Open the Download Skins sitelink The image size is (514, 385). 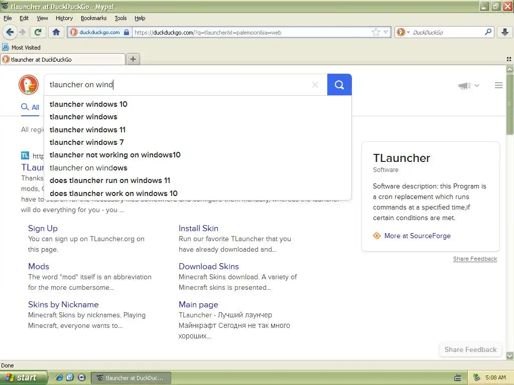208,266
